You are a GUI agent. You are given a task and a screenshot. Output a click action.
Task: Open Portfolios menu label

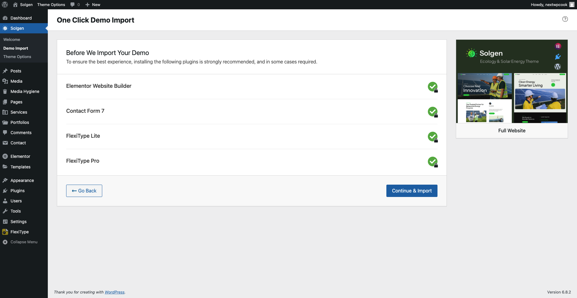(20, 122)
